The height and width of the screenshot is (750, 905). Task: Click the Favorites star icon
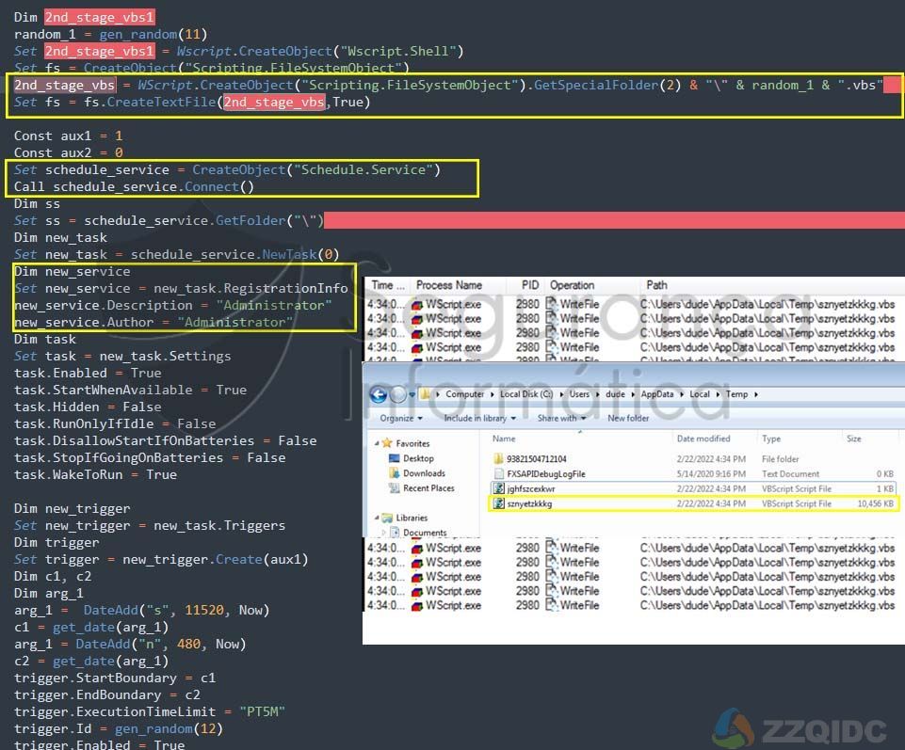(387, 443)
